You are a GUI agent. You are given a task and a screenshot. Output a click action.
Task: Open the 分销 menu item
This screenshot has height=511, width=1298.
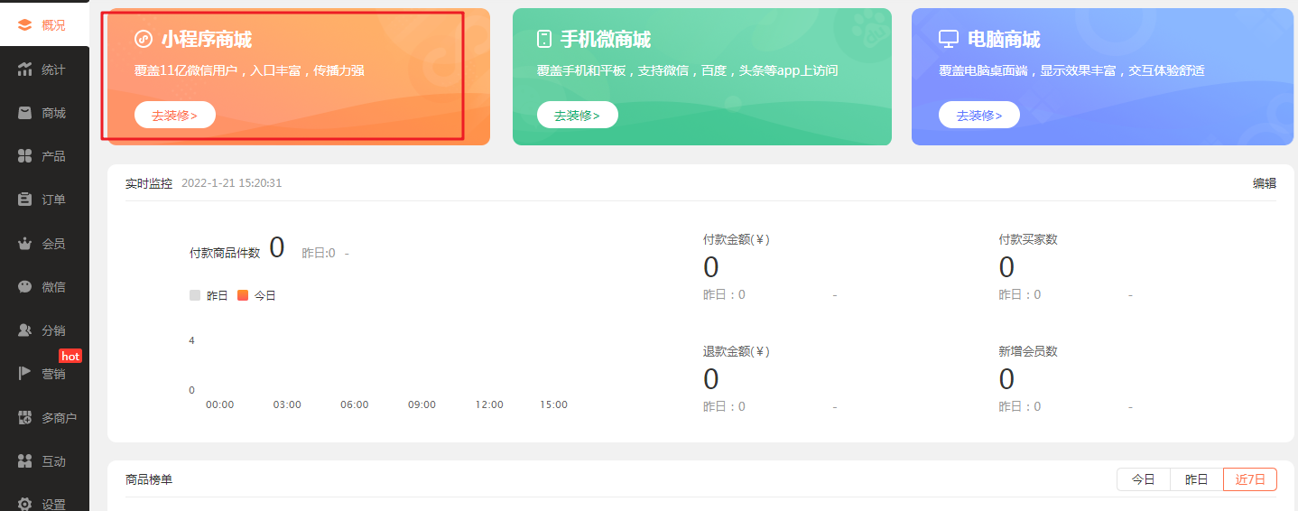click(x=44, y=330)
